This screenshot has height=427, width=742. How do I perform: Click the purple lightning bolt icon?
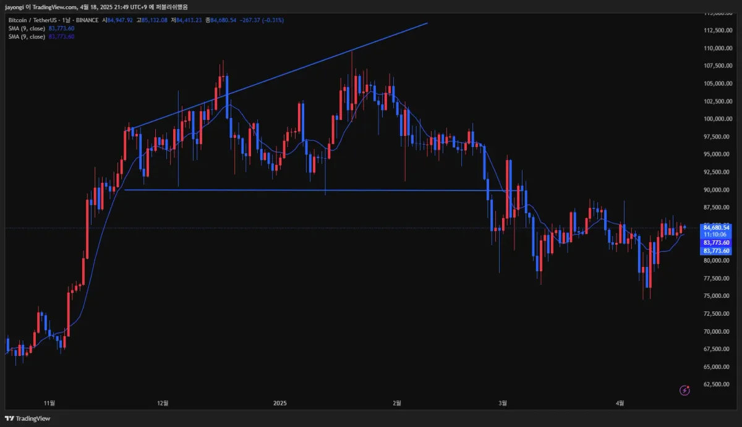point(684,390)
